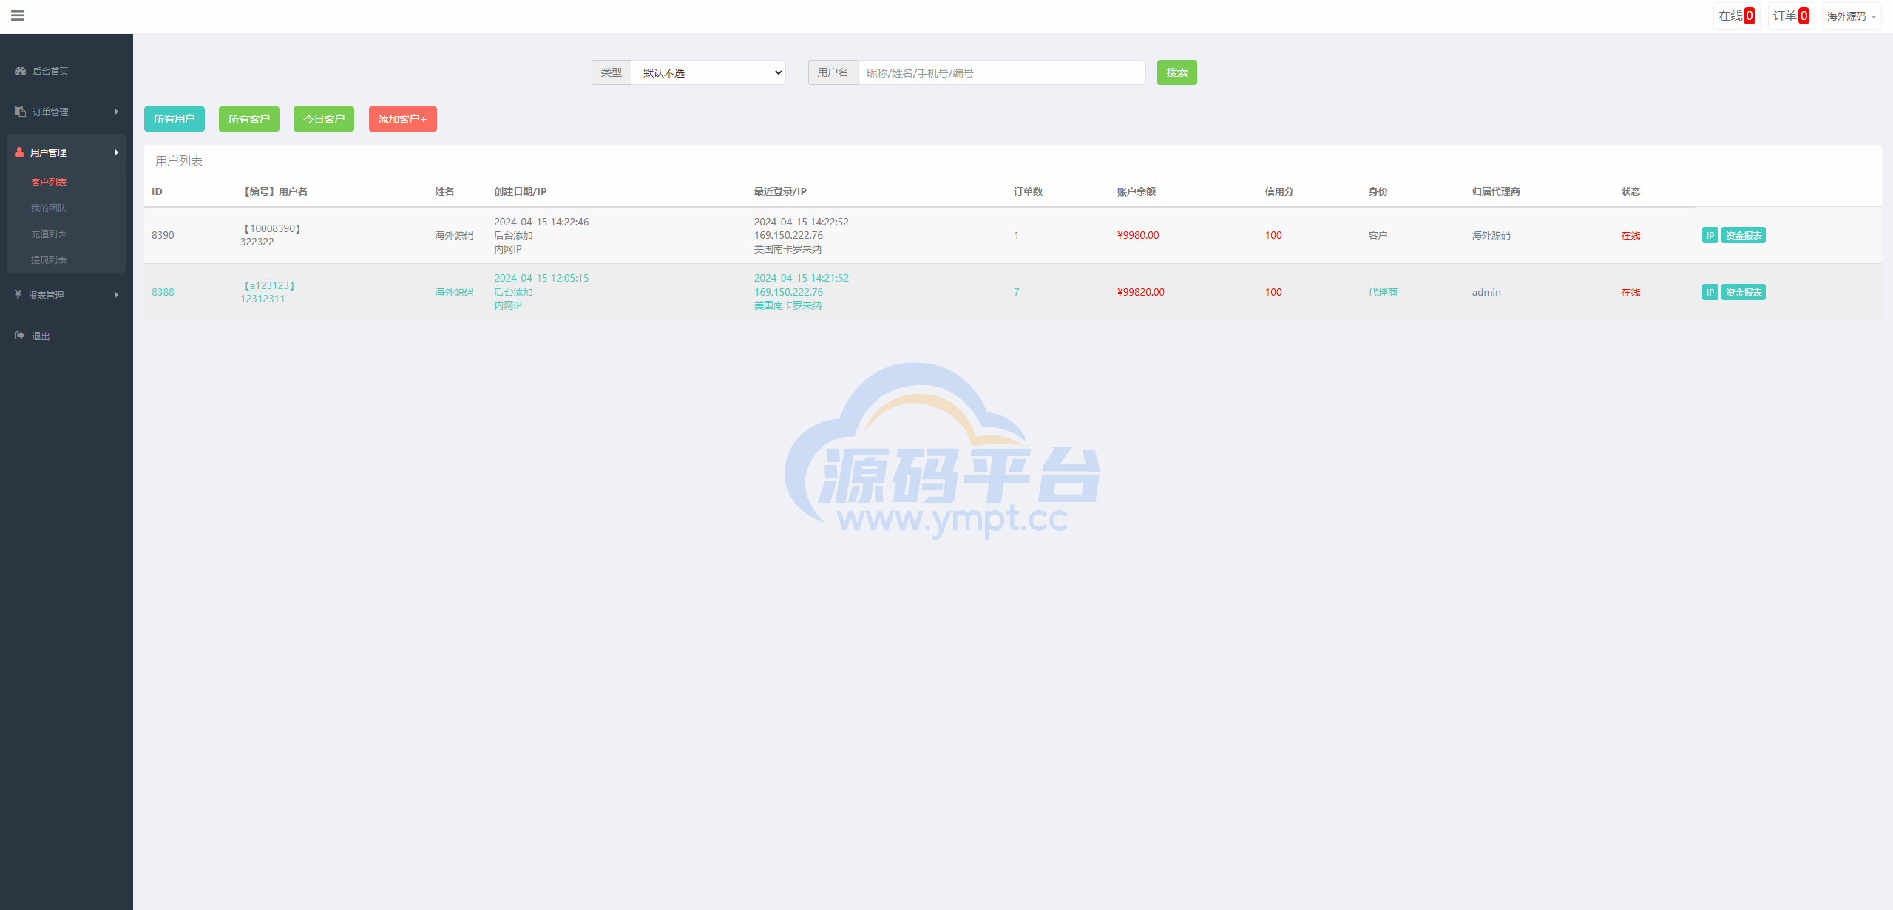Click the 订单管理 clipboard icon in the sidebar

[x=20, y=112]
